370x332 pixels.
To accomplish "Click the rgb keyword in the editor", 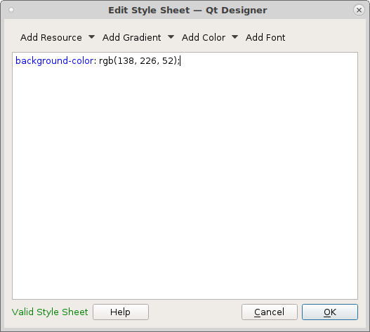I will point(106,61).
